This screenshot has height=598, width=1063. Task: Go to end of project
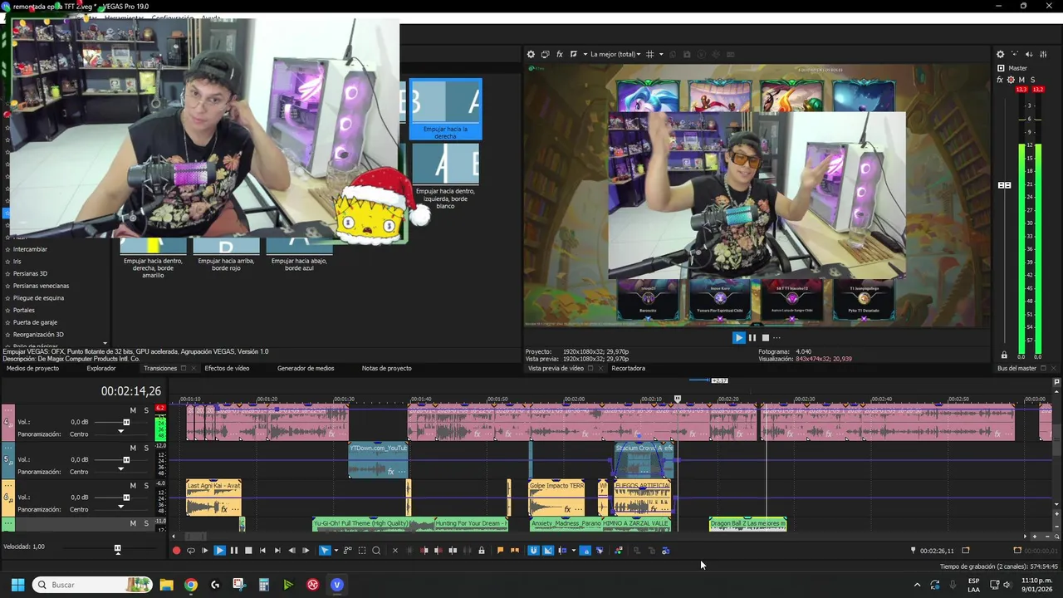277,551
